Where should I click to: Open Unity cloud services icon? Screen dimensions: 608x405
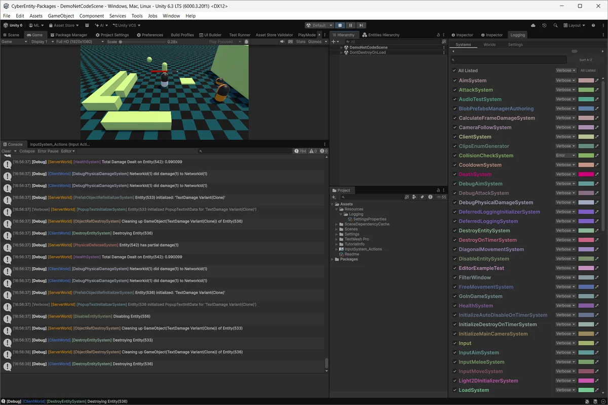coord(533,25)
